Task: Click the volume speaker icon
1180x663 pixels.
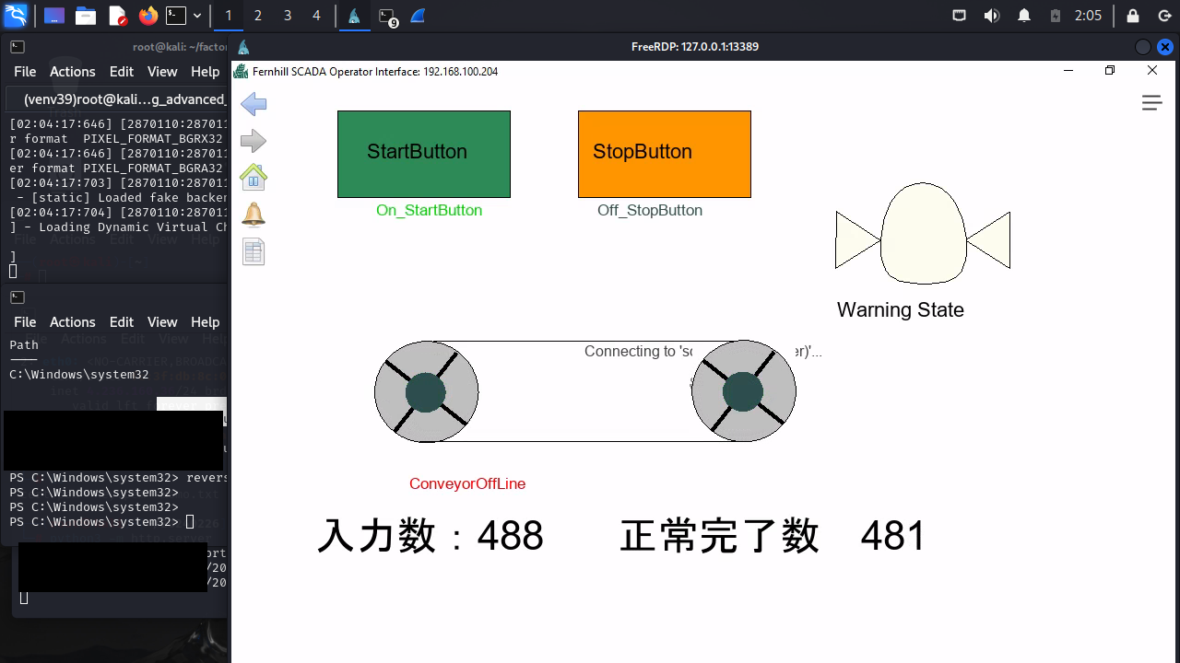Action: coord(992,16)
